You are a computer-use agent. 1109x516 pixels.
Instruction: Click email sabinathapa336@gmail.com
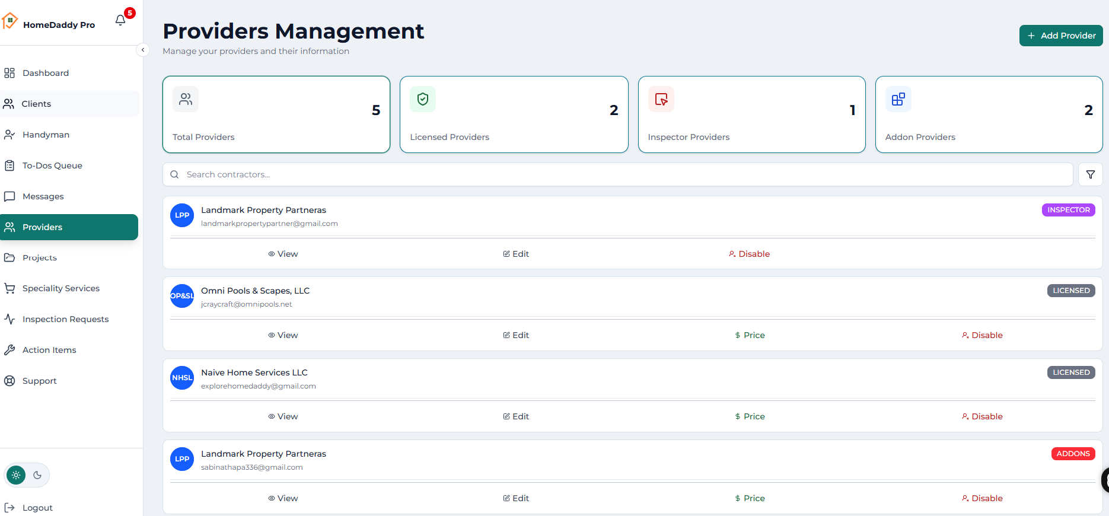tap(252, 467)
